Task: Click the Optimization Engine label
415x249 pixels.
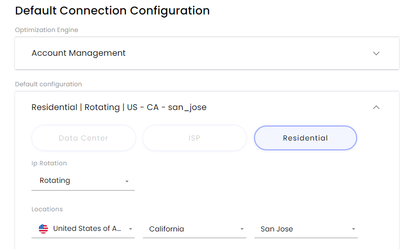Action: coord(46,30)
